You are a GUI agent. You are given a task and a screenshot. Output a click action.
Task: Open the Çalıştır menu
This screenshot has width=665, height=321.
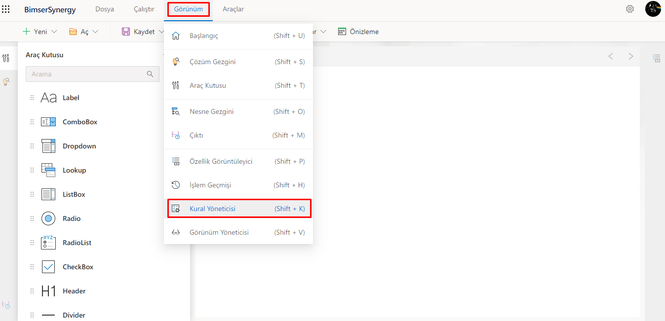coord(144,9)
